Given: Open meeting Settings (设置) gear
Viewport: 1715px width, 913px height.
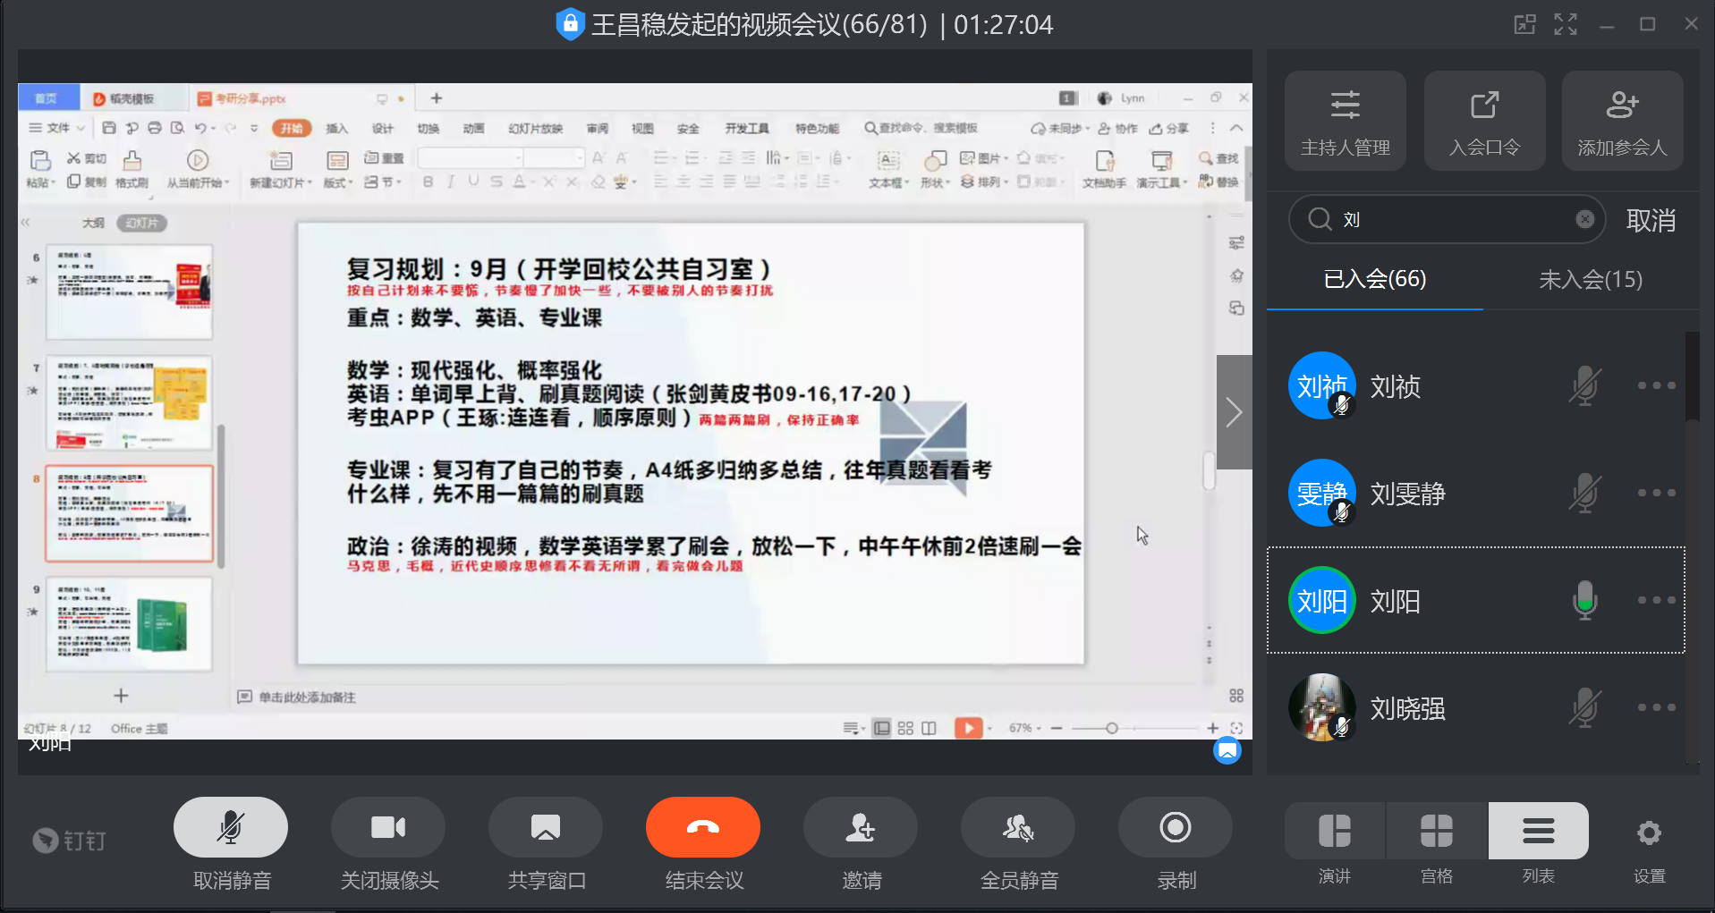Looking at the screenshot, I should 1649,834.
